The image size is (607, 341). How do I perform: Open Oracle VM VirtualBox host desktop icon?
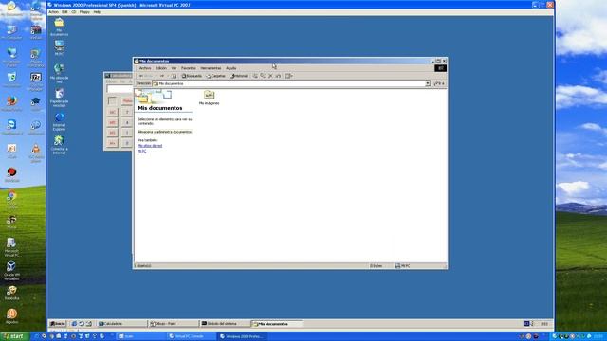11,270
